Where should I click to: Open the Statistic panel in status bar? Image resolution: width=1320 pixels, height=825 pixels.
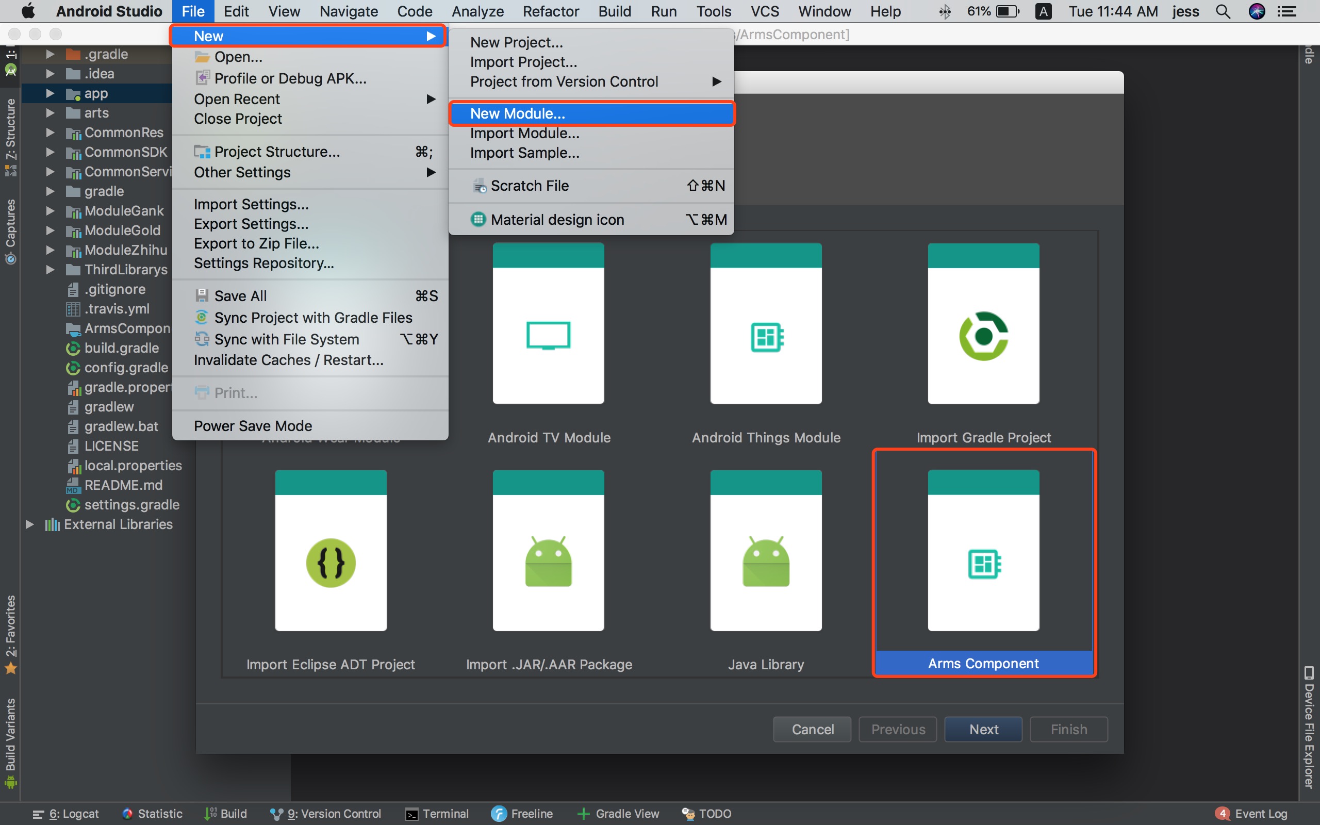click(152, 814)
